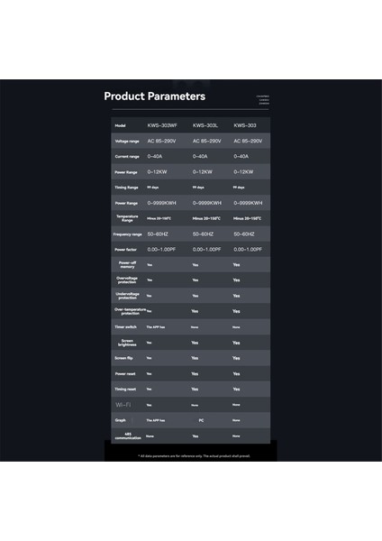The image size is (382, 541).
Task: Click the Frequency range row label
Action: coord(128,234)
